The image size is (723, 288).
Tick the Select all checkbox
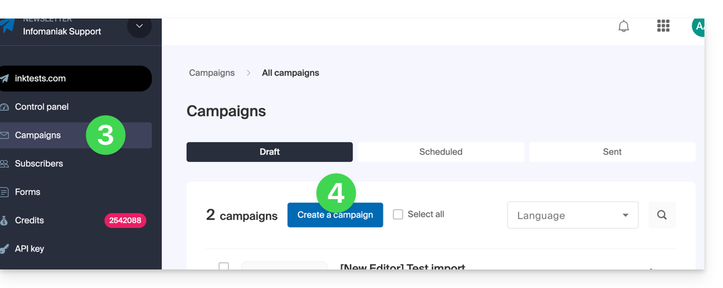[398, 214]
